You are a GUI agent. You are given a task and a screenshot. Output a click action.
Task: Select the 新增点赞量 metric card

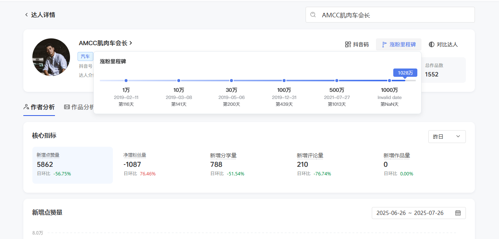(73, 165)
